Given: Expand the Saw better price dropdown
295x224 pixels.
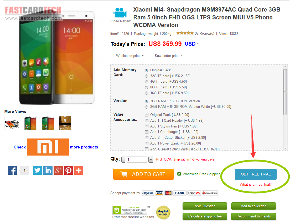Looking at the screenshot, I should 169,56.
